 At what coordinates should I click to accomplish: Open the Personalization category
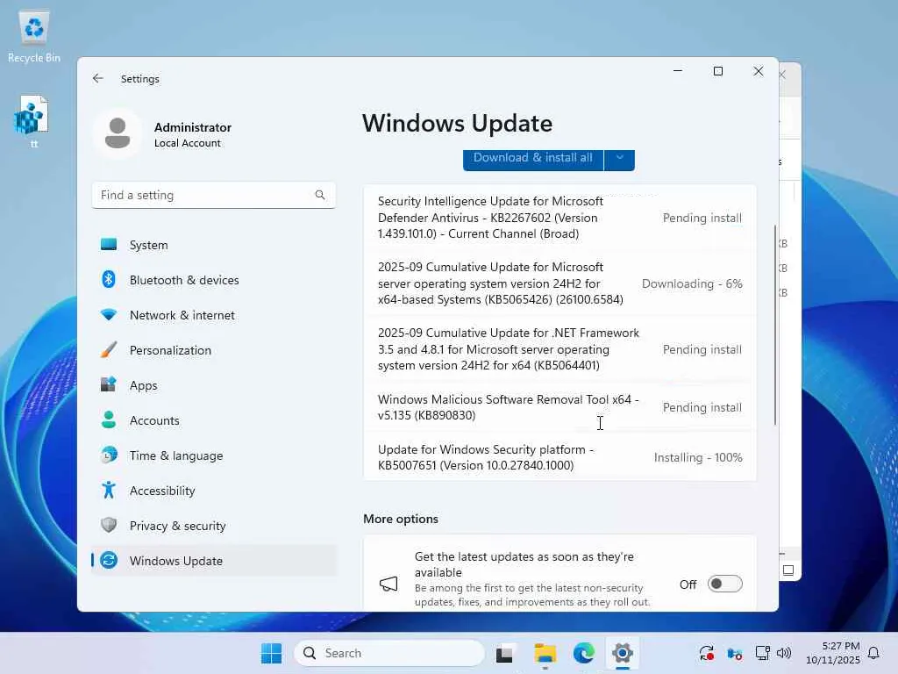pos(214,350)
